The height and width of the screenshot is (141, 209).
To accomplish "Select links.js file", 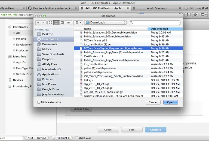I will point(128,80).
